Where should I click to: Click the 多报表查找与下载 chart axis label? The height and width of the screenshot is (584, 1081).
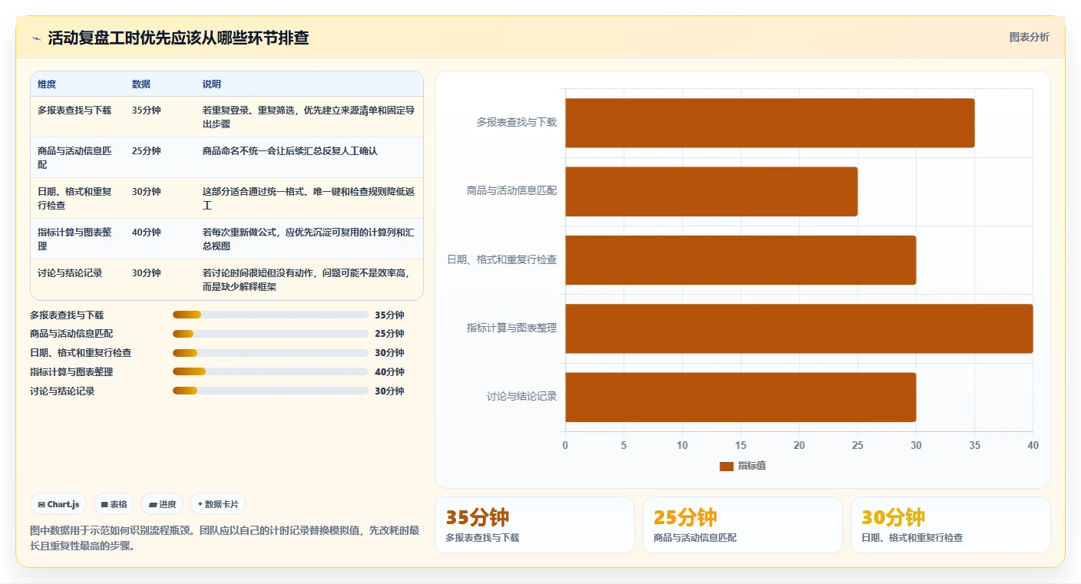[x=517, y=123]
